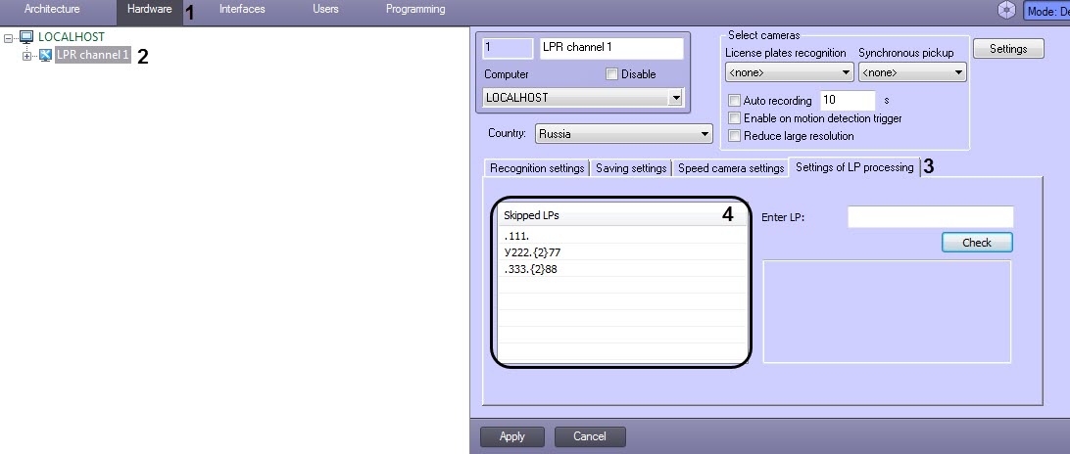
Task: Expand the LPR channel 1 node
Action: click(x=26, y=56)
